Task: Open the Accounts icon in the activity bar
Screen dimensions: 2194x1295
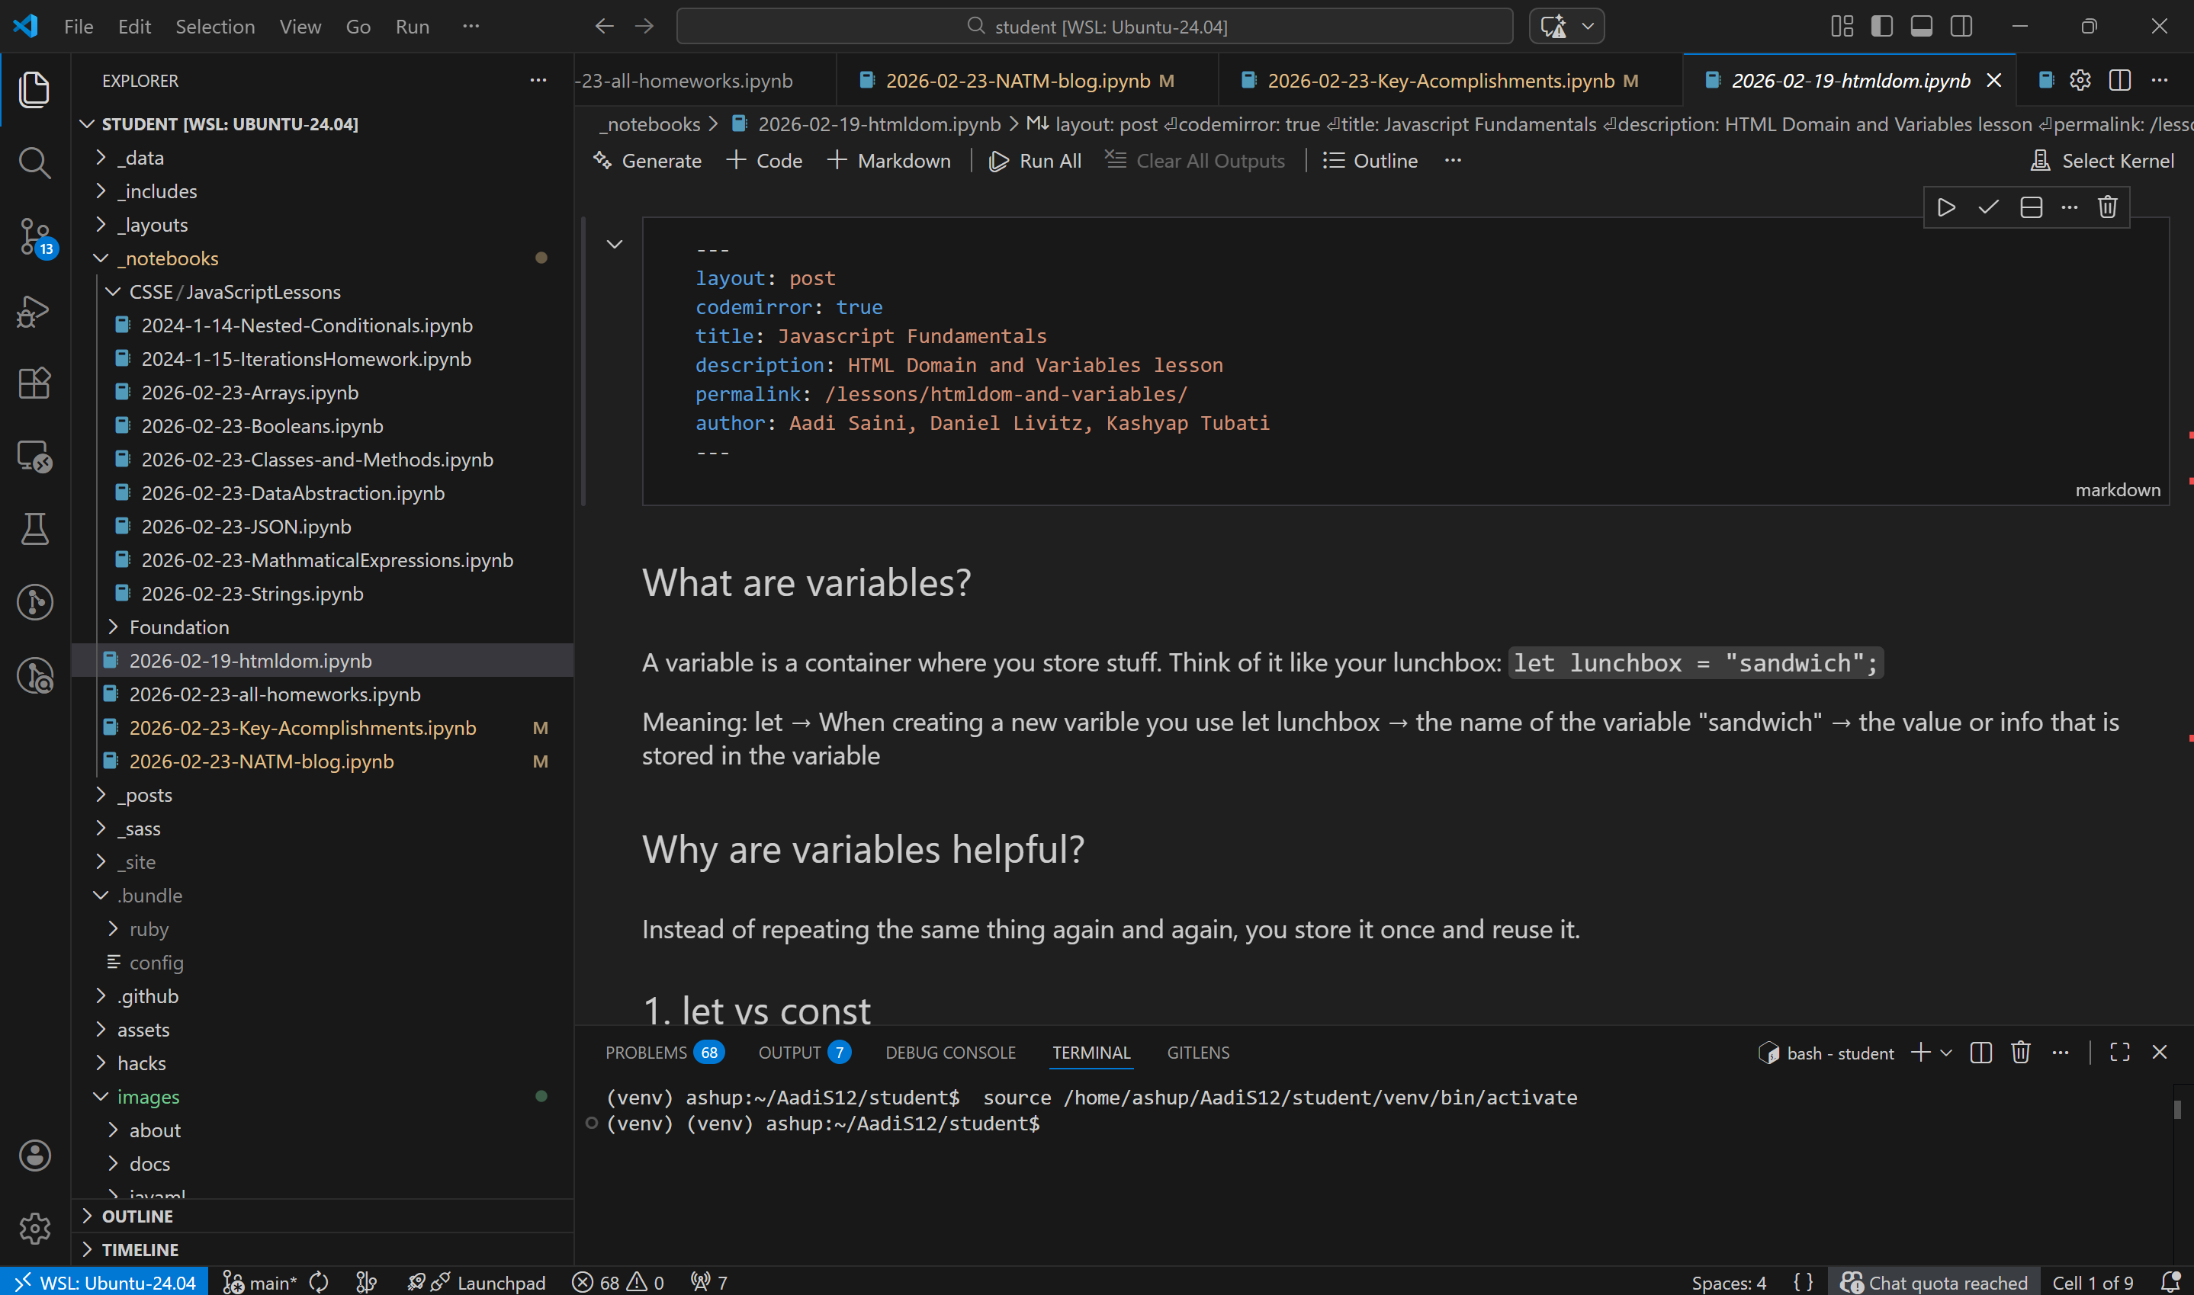Action: [34, 1156]
